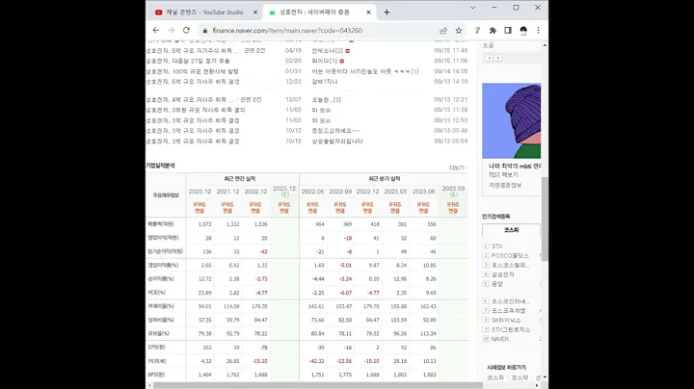This screenshot has width=694, height=389.
Task: Open the tab search chevron
Action: click(472, 8)
